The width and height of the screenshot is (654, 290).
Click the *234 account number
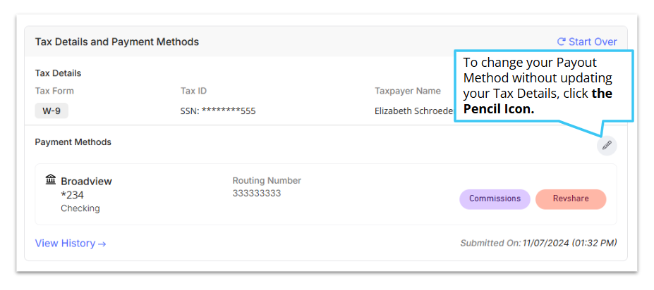(73, 195)
